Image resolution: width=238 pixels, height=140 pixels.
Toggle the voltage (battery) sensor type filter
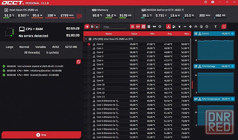coord(174,27)
